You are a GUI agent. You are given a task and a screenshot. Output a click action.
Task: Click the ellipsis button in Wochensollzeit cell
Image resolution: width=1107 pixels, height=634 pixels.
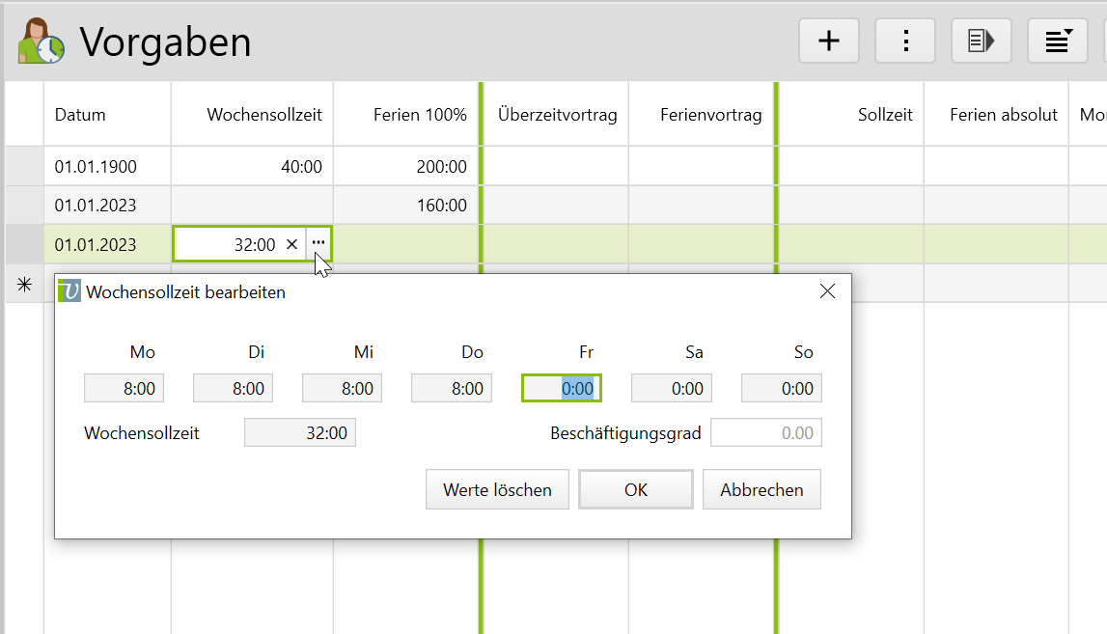coord(318,244)
